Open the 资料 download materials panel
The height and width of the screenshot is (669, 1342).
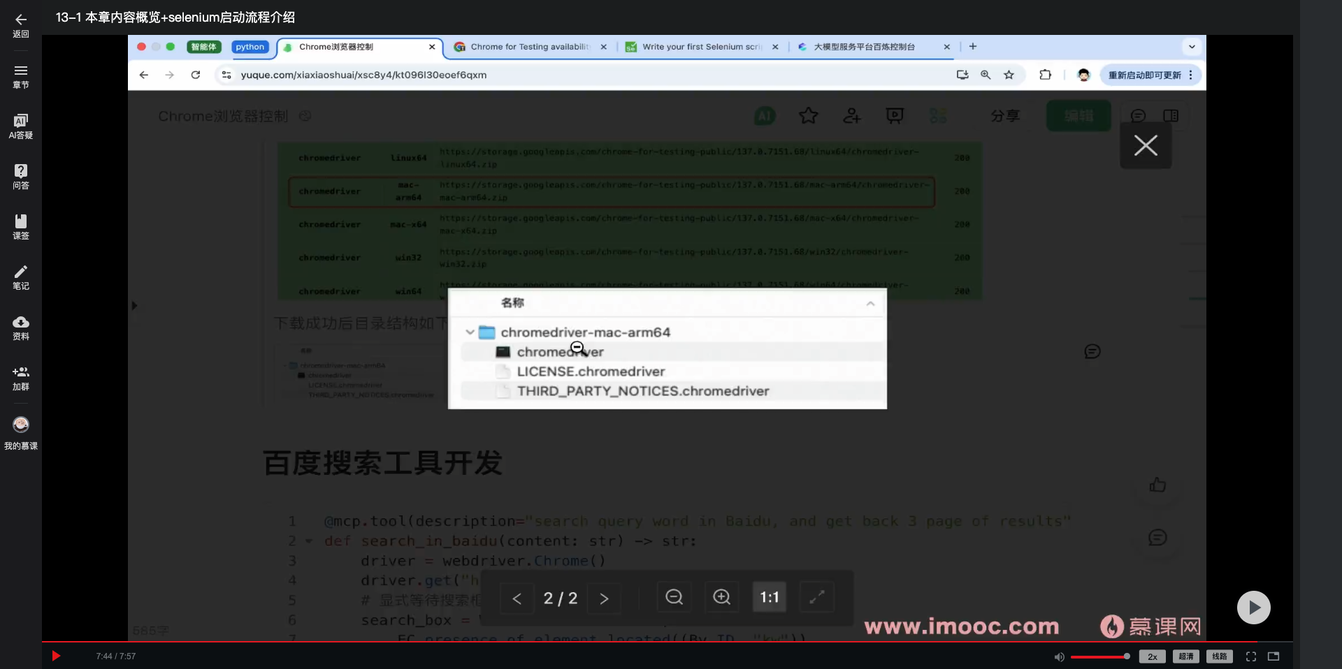21,328
